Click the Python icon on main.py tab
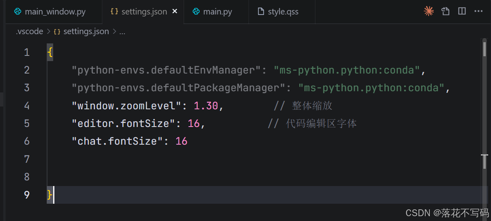491x221 pixels. pyautogui.click(x=196, y=12)
